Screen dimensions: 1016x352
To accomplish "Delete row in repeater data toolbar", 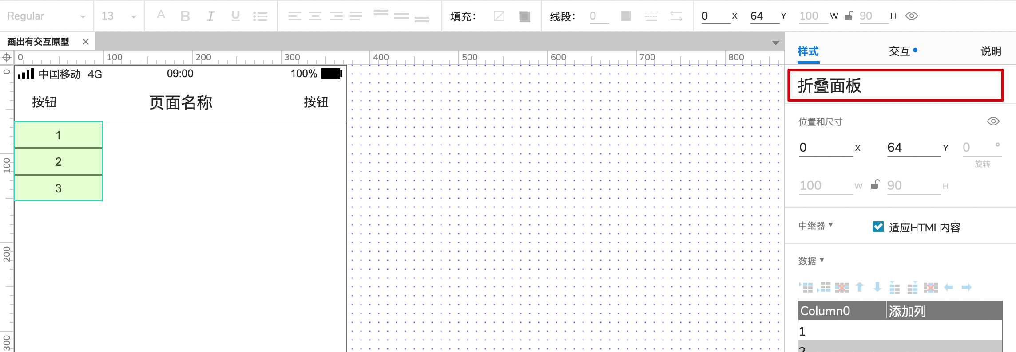I will click(x=842, y=287).
